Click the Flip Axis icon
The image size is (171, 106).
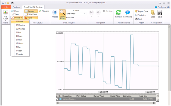pos(40,11)
